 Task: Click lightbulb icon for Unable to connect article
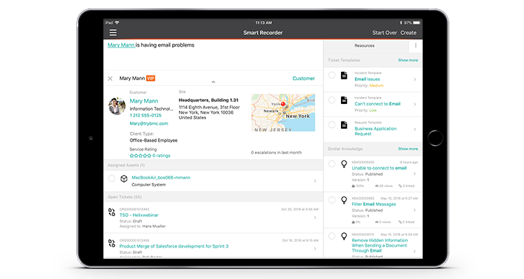344,164
